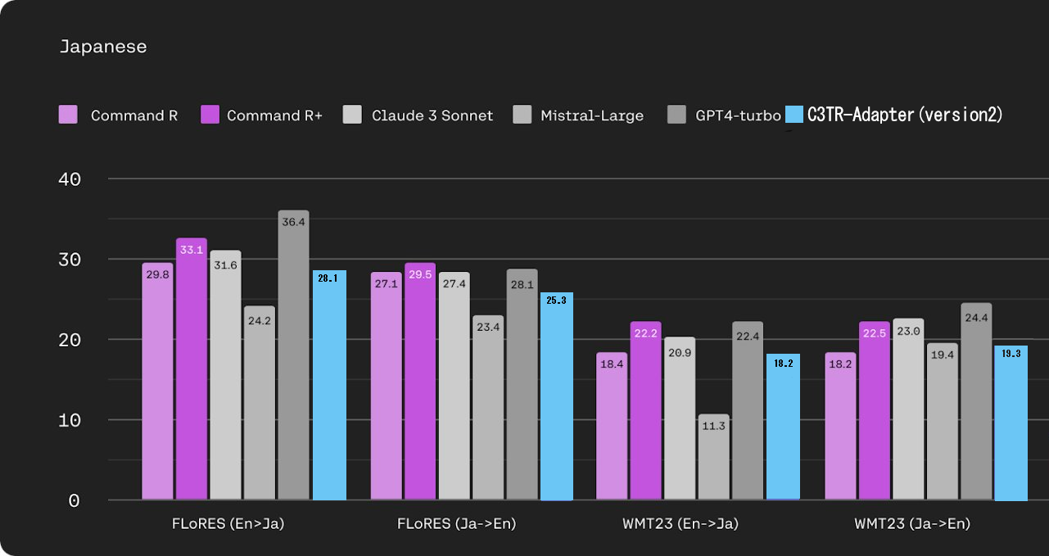Click the Command R legend color swatch
This screenshot has width=1049, height=556.
(x=68, y=115)
